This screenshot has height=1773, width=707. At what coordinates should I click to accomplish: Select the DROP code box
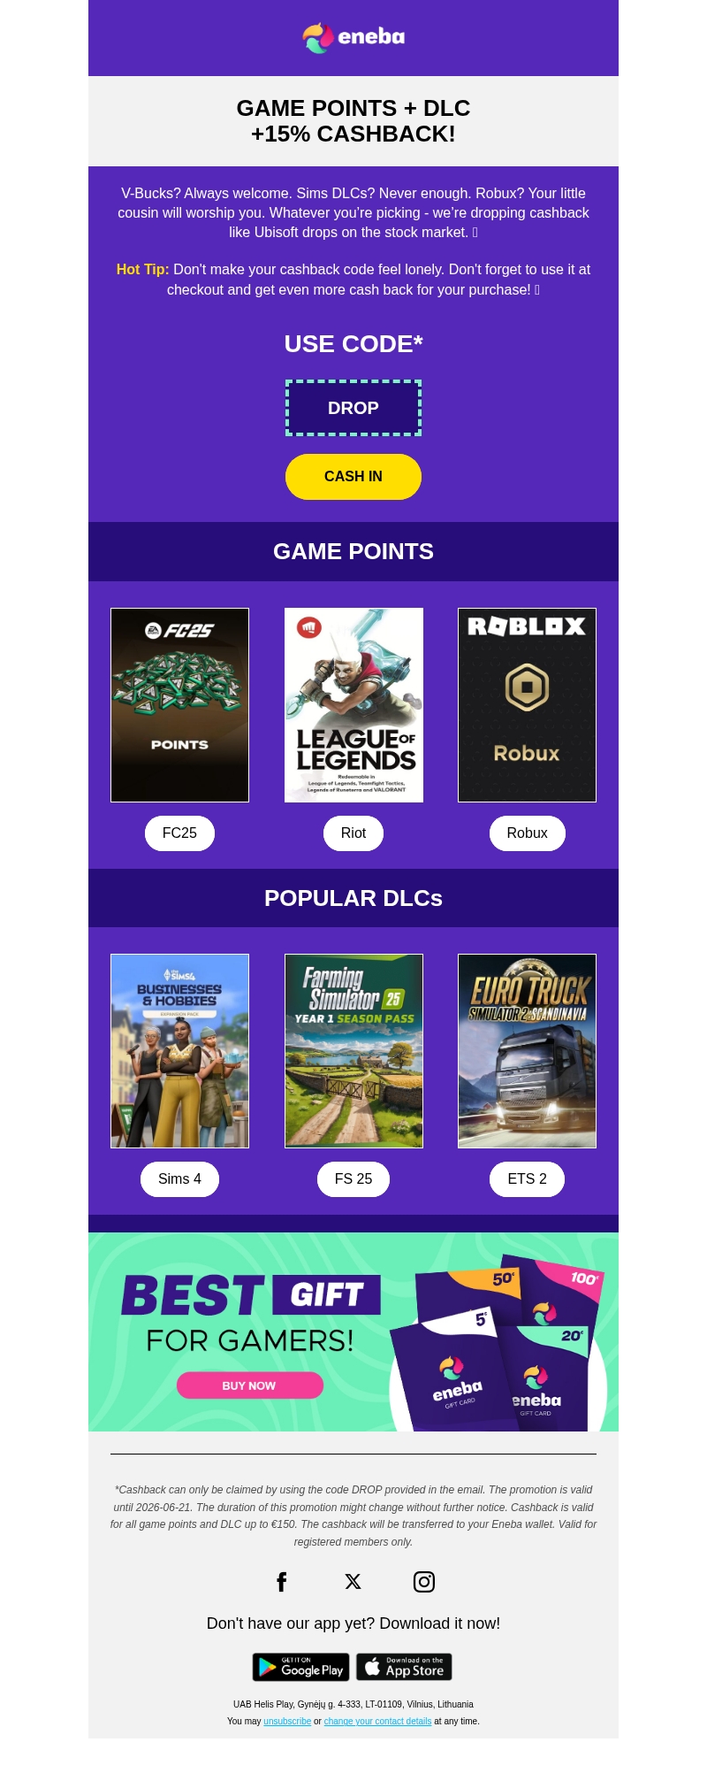pyautogui.click(x=353, y=408)
